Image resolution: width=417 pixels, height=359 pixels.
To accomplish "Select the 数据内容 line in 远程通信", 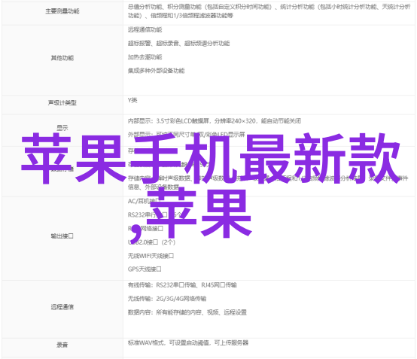I will [x=187, y=312].
